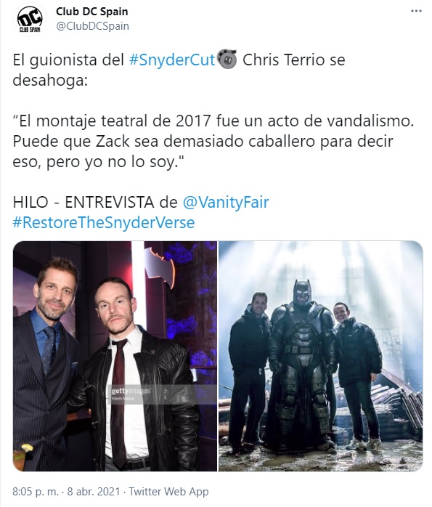The width and height of the screenshot is (432, 507).
Task: Open the three-dot more options menu
Action: 416,12
